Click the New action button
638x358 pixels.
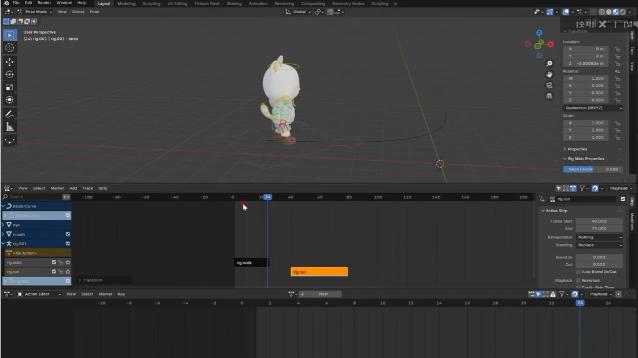[324, 294]
